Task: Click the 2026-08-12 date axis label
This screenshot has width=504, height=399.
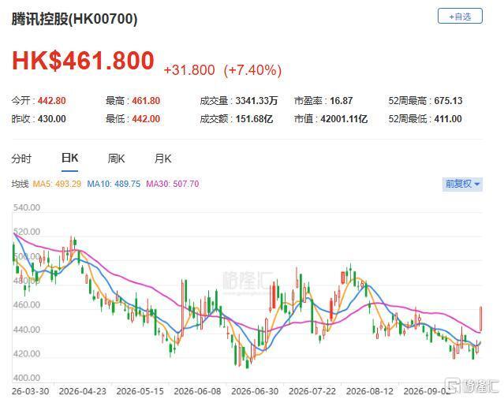Action: pyautogui.click(x=370, y=391)
